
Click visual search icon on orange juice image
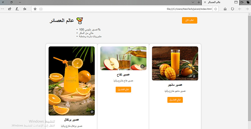tap(92, 112)
